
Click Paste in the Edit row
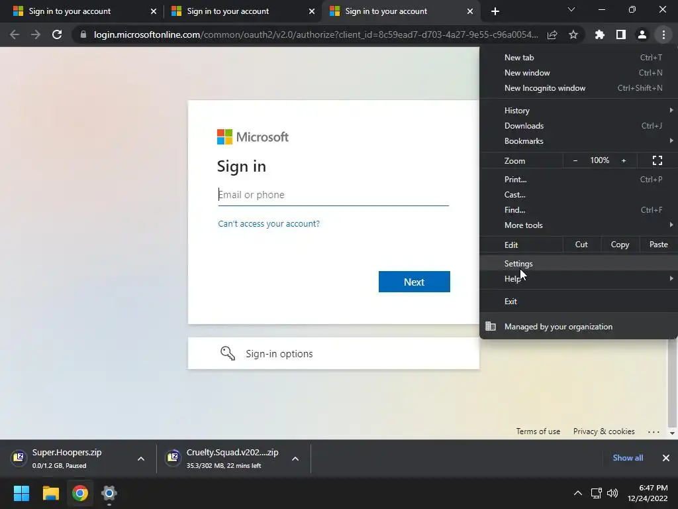tap(658, 245)
